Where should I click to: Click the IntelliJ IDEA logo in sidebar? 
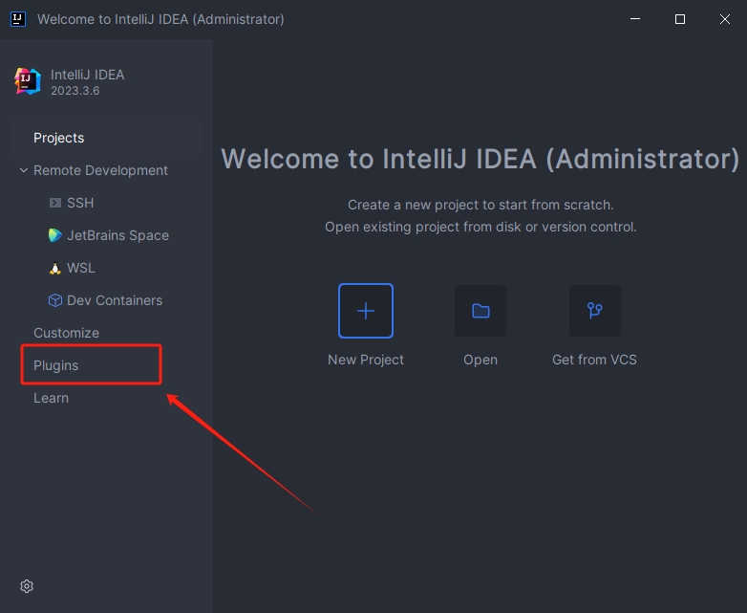coord(28,81)
